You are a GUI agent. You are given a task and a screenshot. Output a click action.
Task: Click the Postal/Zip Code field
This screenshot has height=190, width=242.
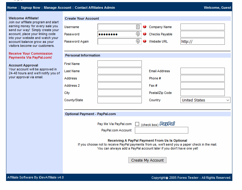(202, 93)
